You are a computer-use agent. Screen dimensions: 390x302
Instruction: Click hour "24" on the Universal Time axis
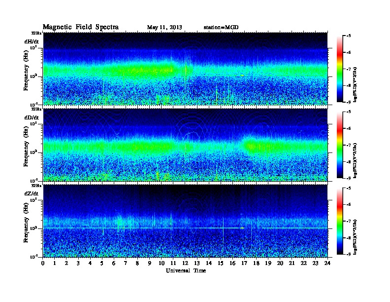[327, 263]
